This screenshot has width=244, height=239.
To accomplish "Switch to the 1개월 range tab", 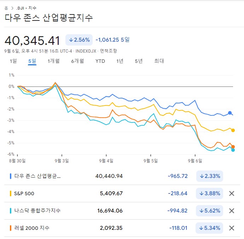I will [53, 61].
